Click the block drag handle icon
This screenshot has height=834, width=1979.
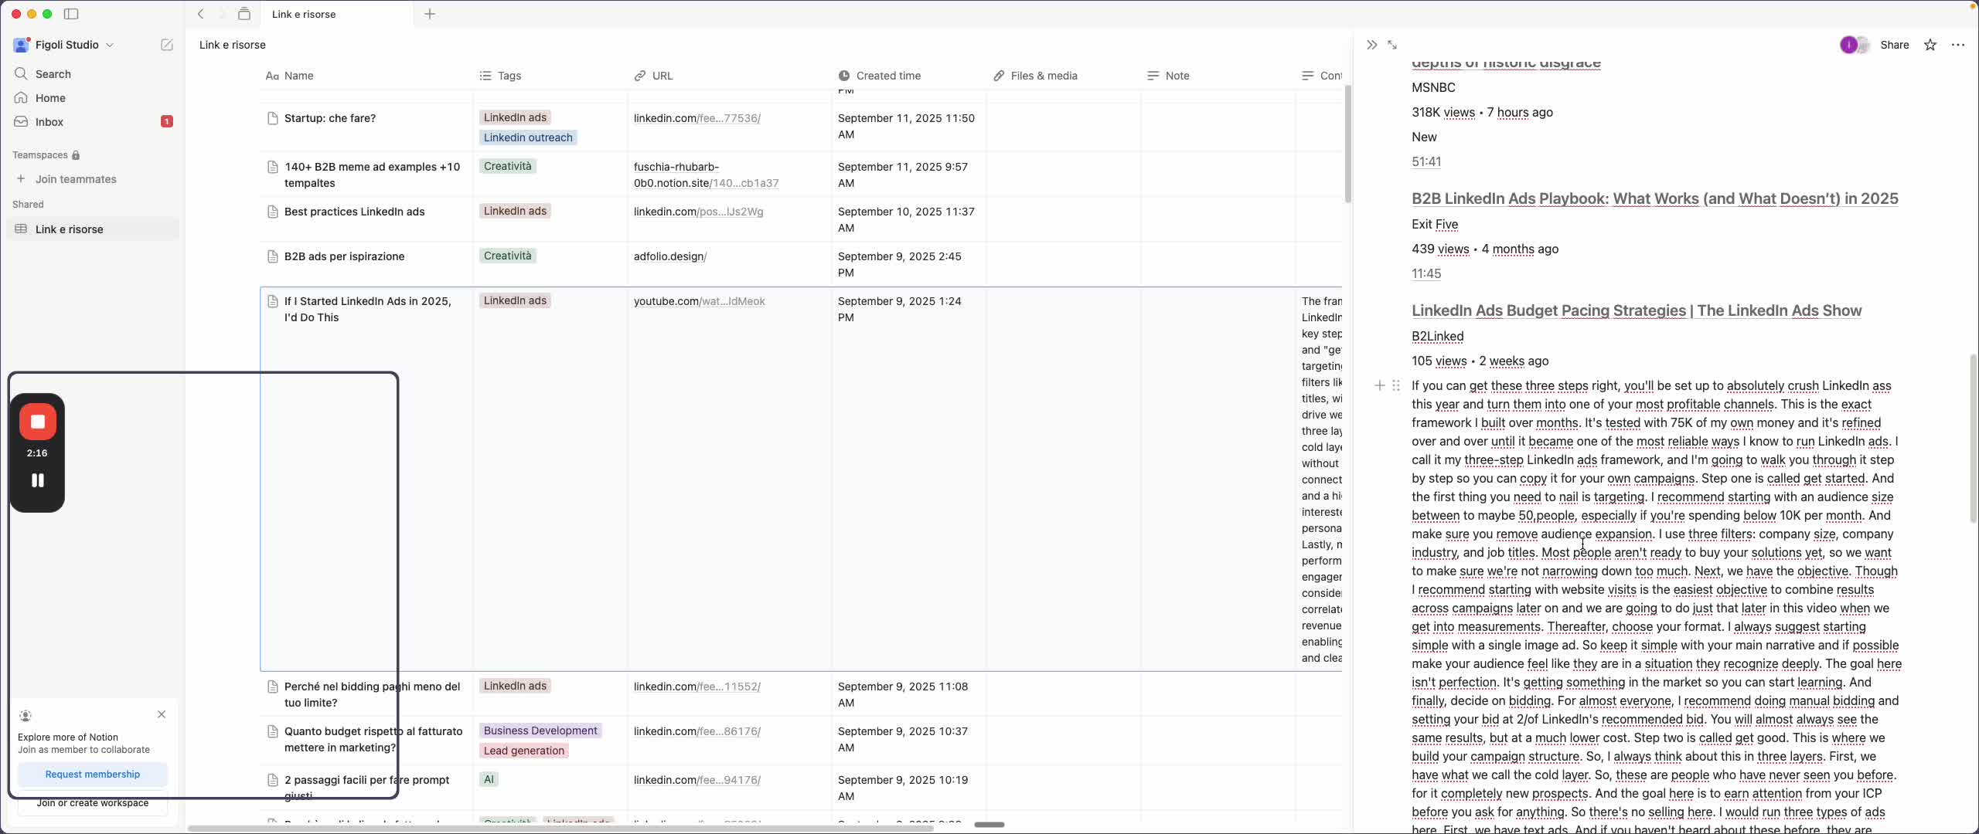click(x=1396, y=385)
